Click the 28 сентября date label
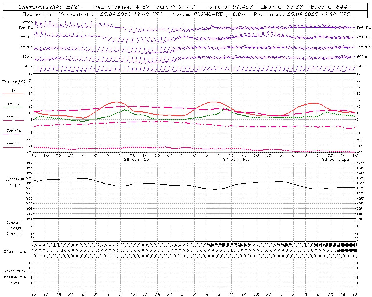 coord(335,160)
